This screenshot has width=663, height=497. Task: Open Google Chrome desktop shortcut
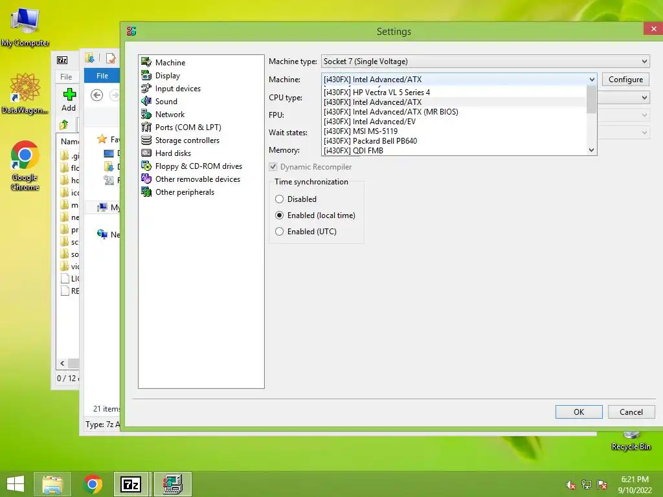(x=25, y=165)
